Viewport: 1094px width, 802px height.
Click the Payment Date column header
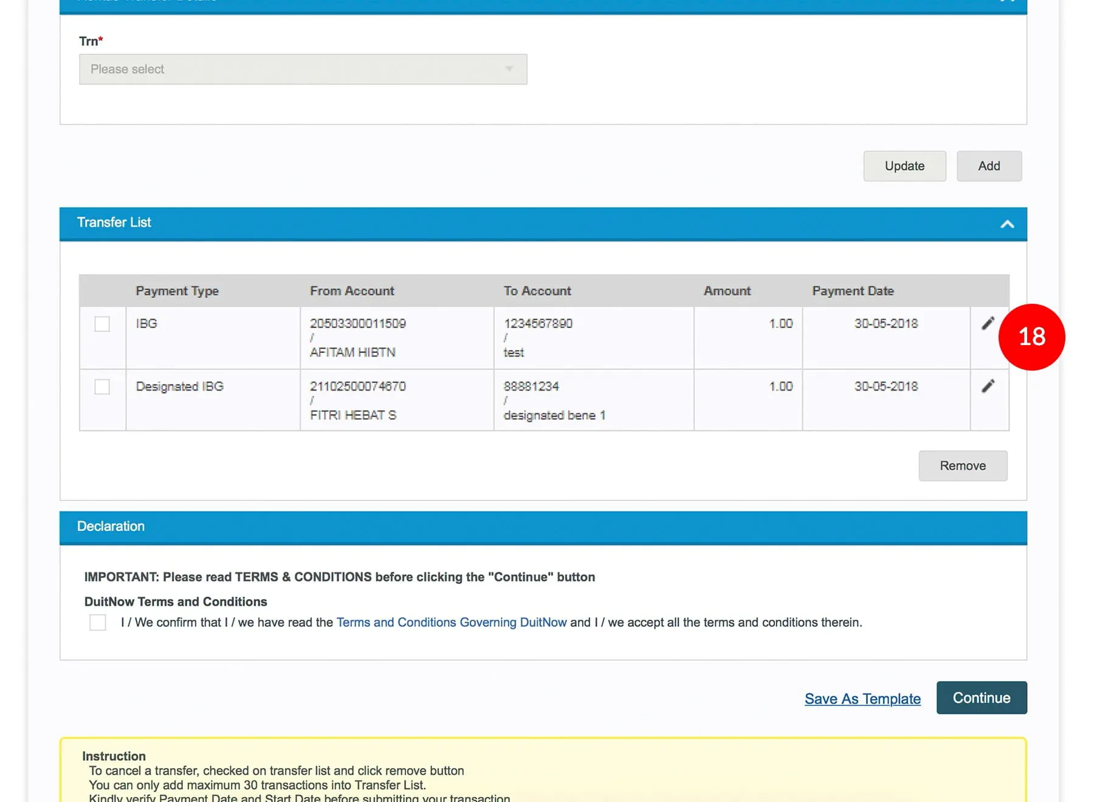tap(853, 291)
